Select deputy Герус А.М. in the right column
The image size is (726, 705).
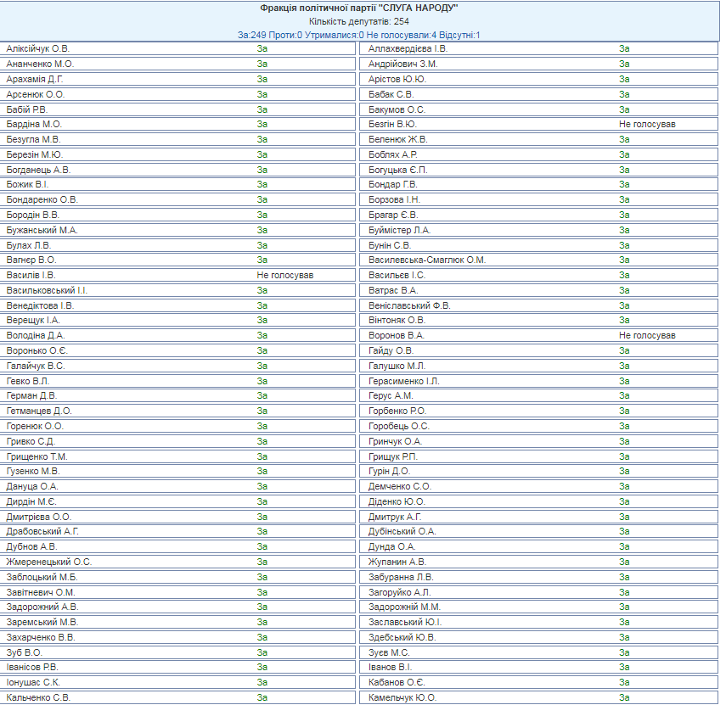[391, 396]
